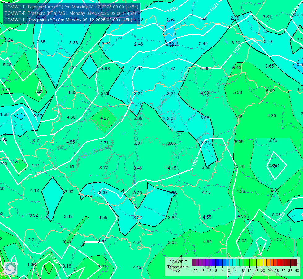Click the 5.24 temperature value

[x=9, y=40]
